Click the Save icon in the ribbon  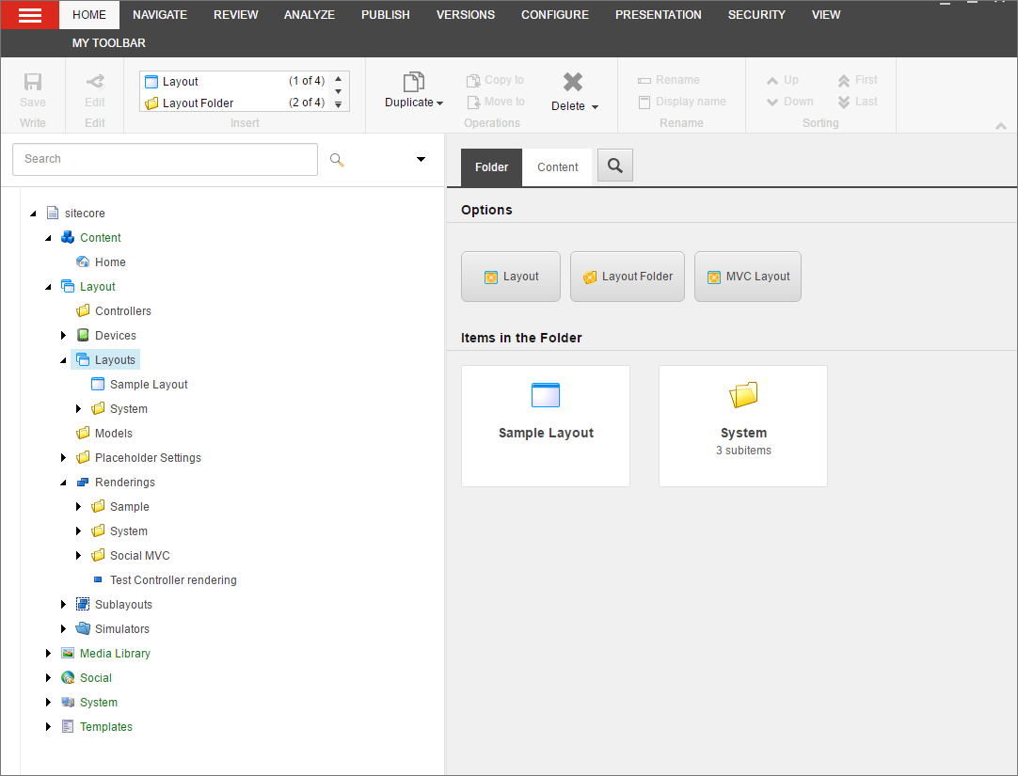(x=32, y=82)
